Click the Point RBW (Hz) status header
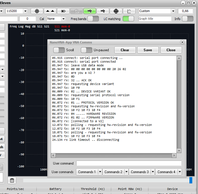This screenshot has width=198, height=194. pos(130,189)
